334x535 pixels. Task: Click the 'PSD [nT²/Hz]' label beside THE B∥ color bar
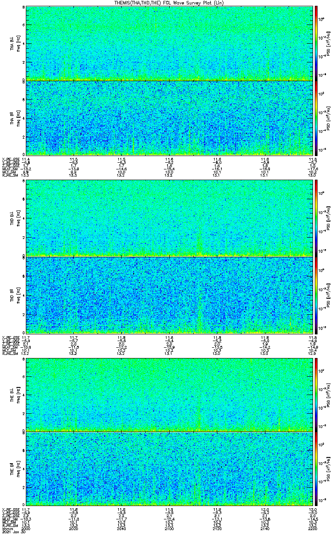[x=328, y=469]
